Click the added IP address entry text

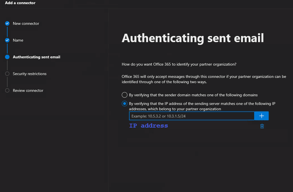click(x=149, y=126)
